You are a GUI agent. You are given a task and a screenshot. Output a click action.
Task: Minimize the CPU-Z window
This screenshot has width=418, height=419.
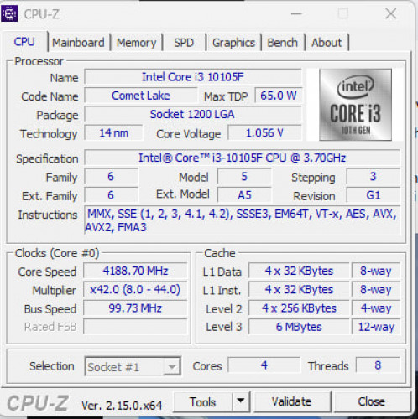(296, 13)
